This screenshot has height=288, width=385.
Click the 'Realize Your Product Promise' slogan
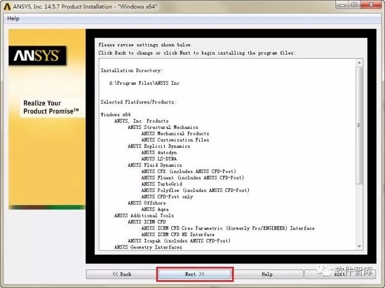(x=51, y=107)
